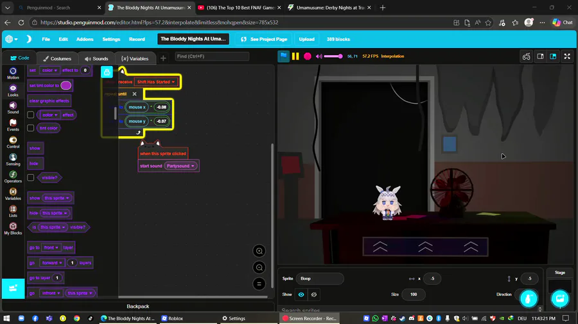Enable the tint color reporter checkbox

click(31, 128)
